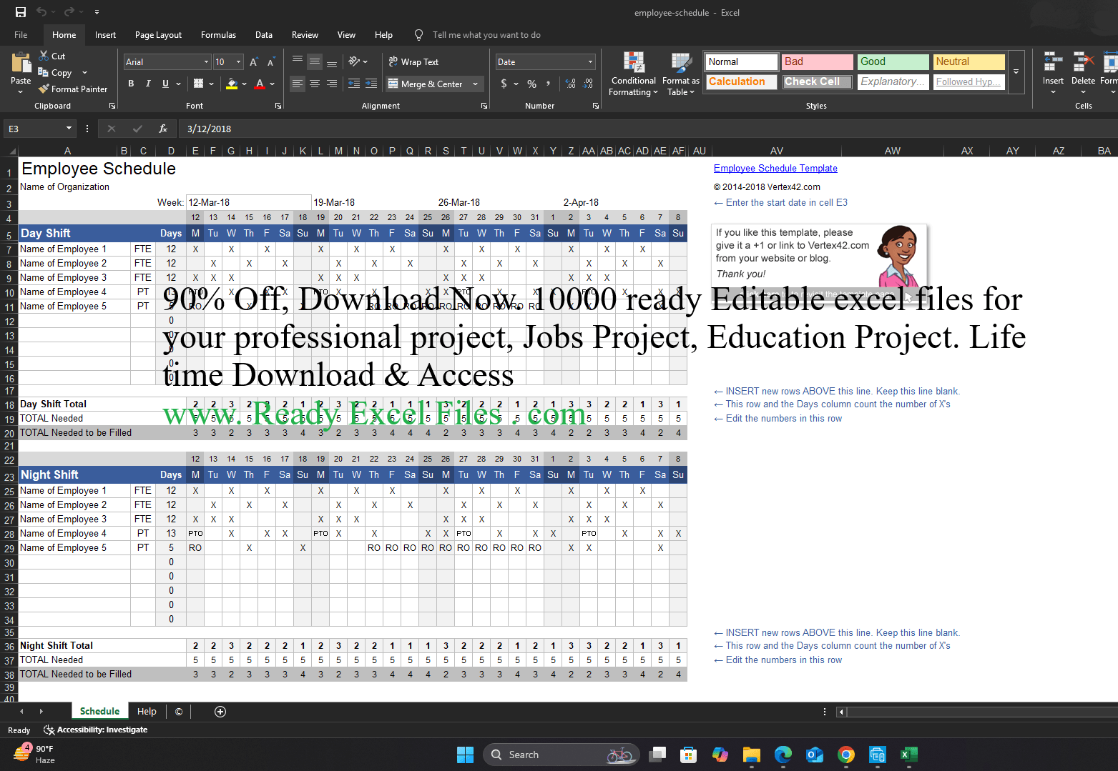Open the Arial font name dropdown
1118x771 pixels.
(206, 62)
